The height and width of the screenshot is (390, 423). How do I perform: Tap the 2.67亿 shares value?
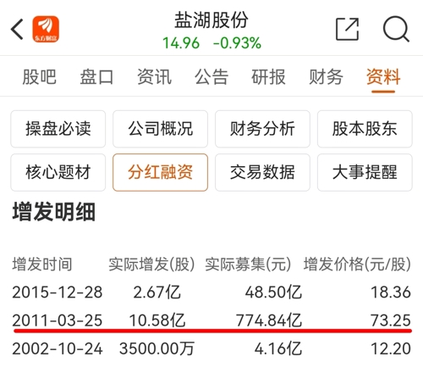pos(157,292)
